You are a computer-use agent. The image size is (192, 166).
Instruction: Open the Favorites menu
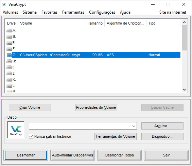click(x=49, y=12)
